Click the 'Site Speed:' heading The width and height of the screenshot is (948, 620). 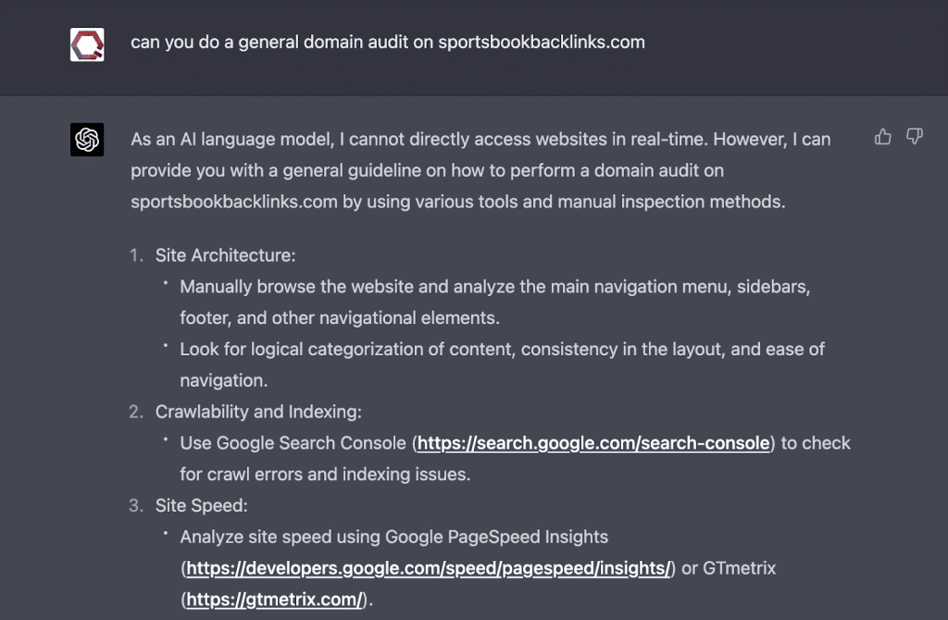pyautogui.click(x=201, y=506)
